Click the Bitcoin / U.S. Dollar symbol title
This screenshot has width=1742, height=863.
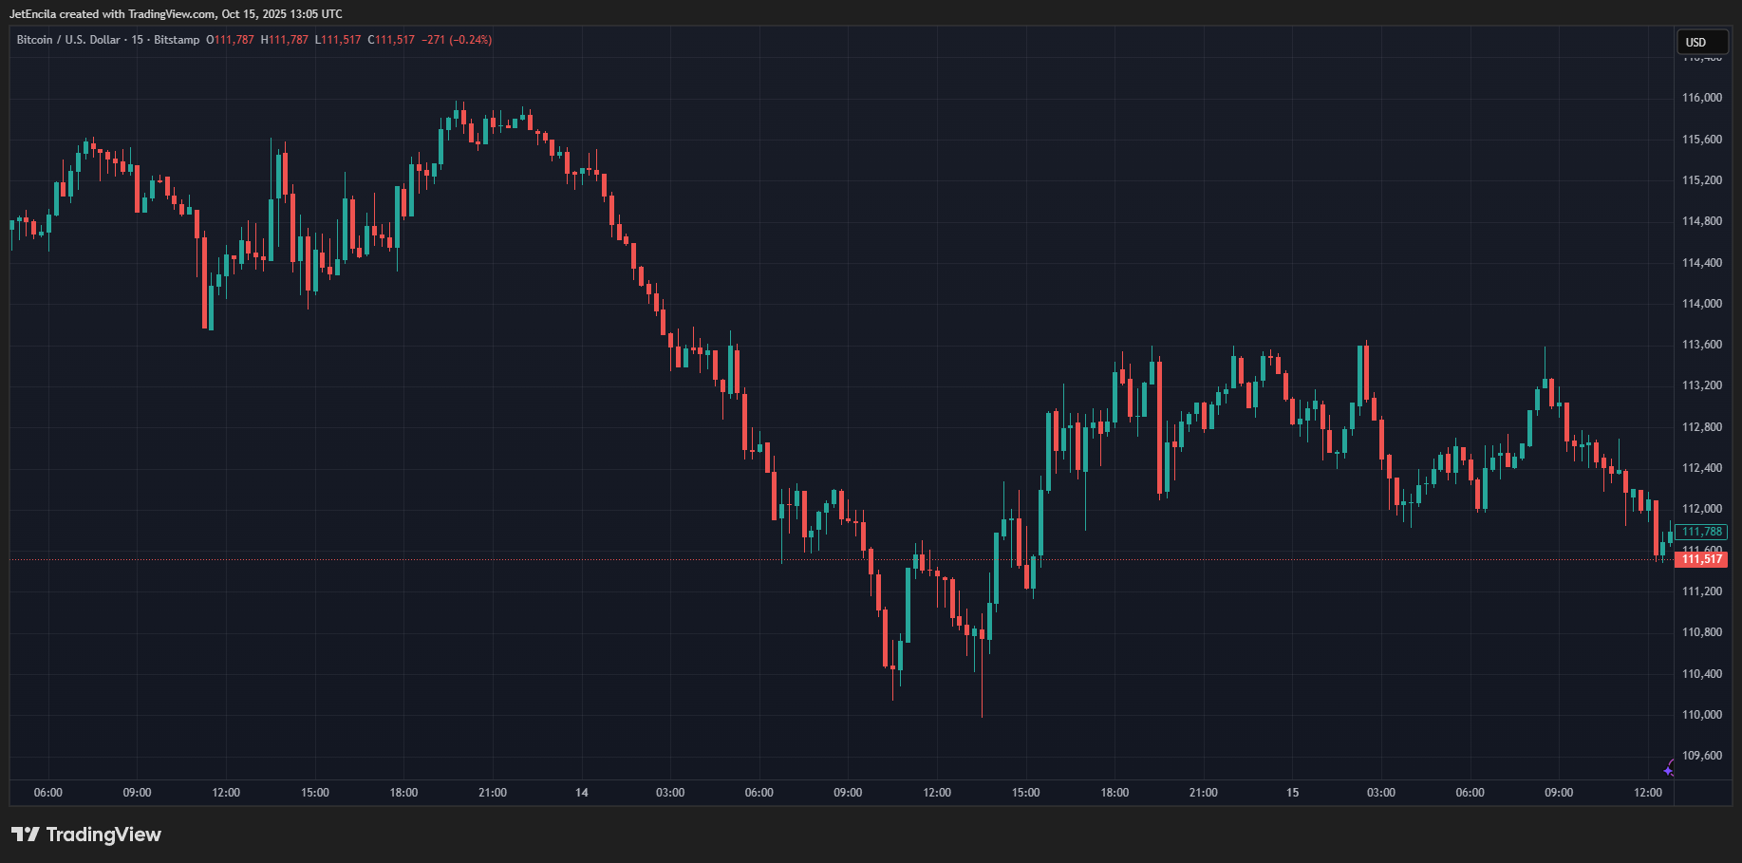point(68,40)
